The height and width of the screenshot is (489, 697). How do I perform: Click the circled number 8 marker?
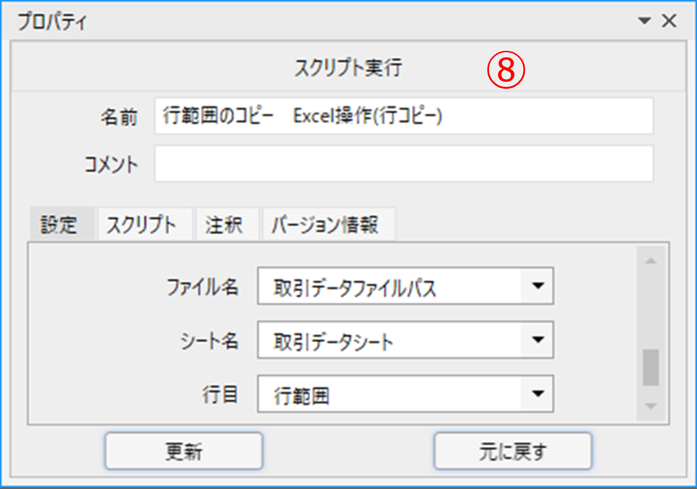506,70
